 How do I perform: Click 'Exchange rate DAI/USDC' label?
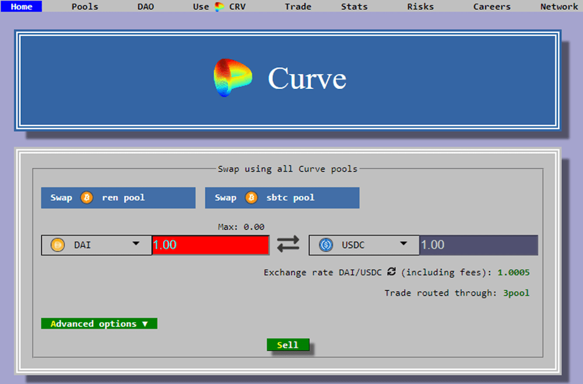tap(323, 273)
